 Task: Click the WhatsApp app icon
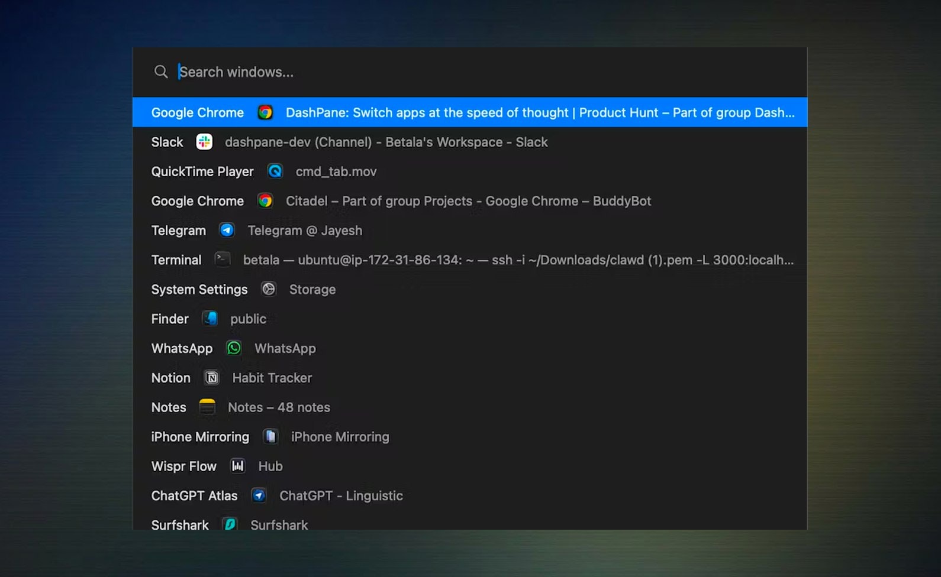234,348
